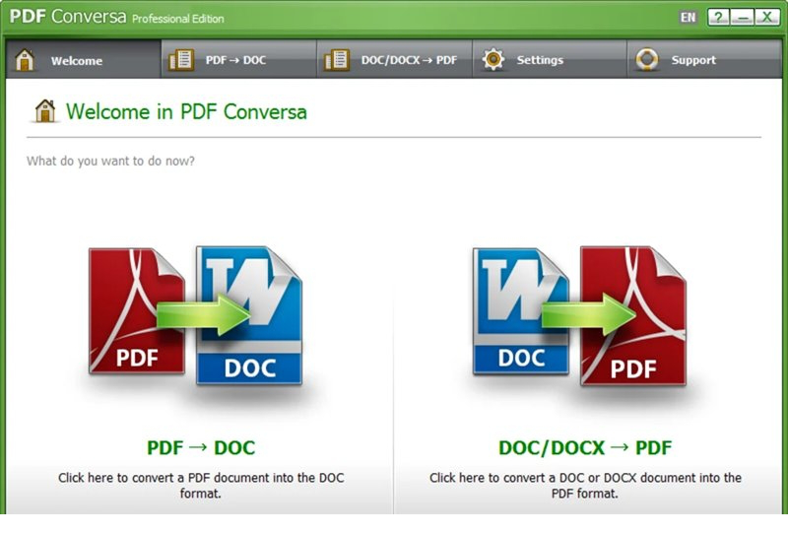Image resolution: width=788 pixels, height=534 pixels.
Task: Click the green PDF → DOC heading link
Action: [201, 447]
